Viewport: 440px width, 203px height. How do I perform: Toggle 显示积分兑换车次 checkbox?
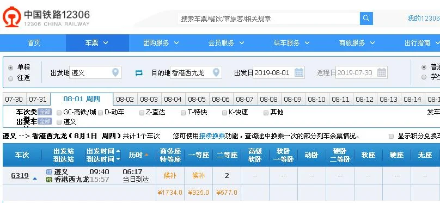[391, 136]
